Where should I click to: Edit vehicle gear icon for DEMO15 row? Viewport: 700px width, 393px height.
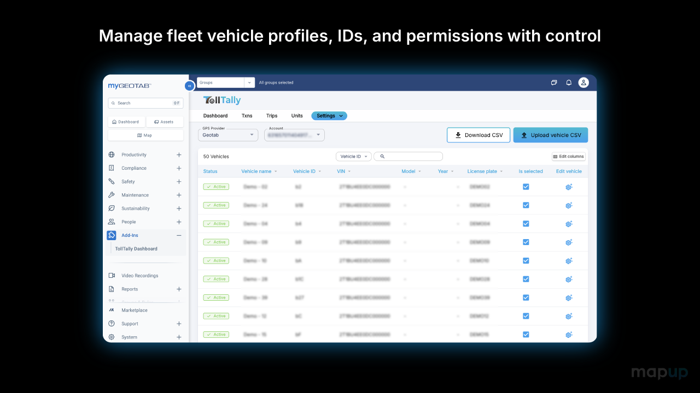point(569,335)
